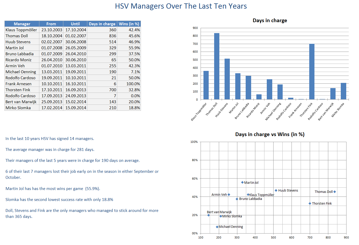The height and width of the screenshot is (245, 359).
Task: Select the From date cell '23.10.2003'
Action: click(51, 30)
